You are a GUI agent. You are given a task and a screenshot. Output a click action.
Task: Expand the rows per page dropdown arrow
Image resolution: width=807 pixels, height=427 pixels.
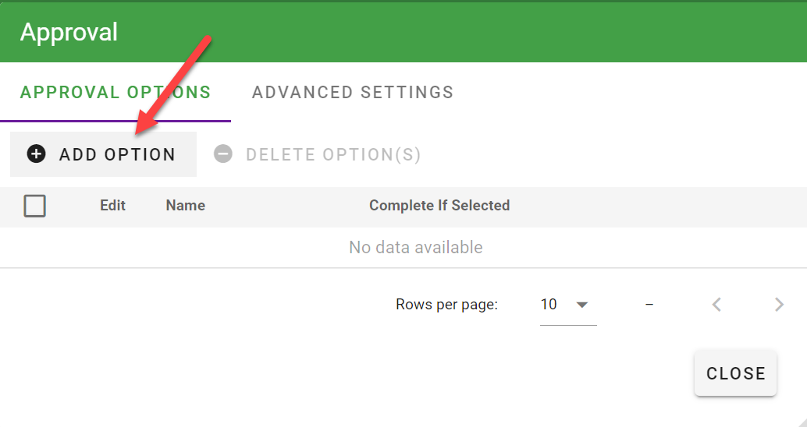(x=582, y=305)
